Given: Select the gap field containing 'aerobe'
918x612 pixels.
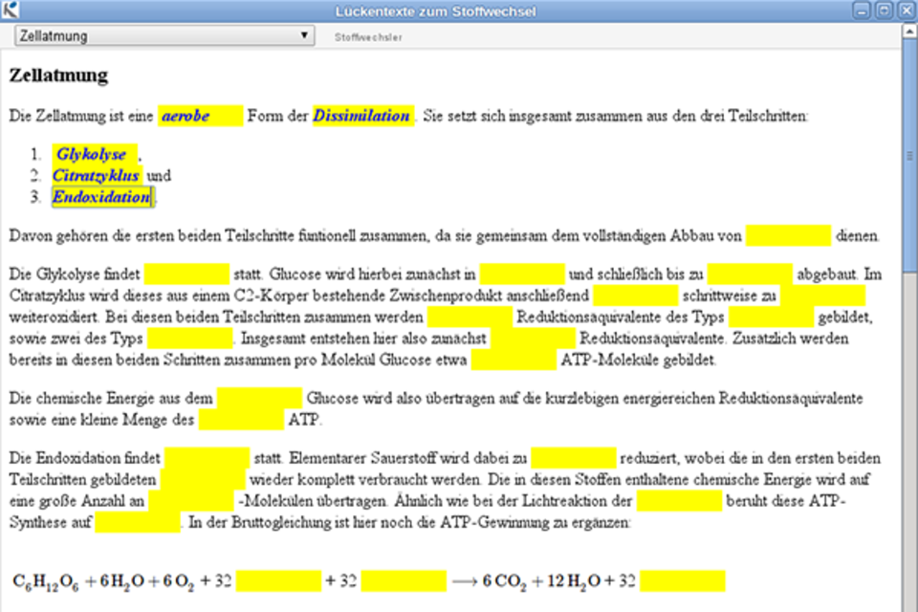Looking at the screenshot, I should [x=200, y=116].
